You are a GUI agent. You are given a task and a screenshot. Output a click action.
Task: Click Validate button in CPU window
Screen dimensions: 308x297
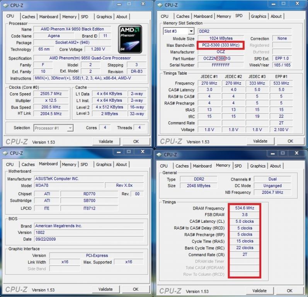point(106,142)
